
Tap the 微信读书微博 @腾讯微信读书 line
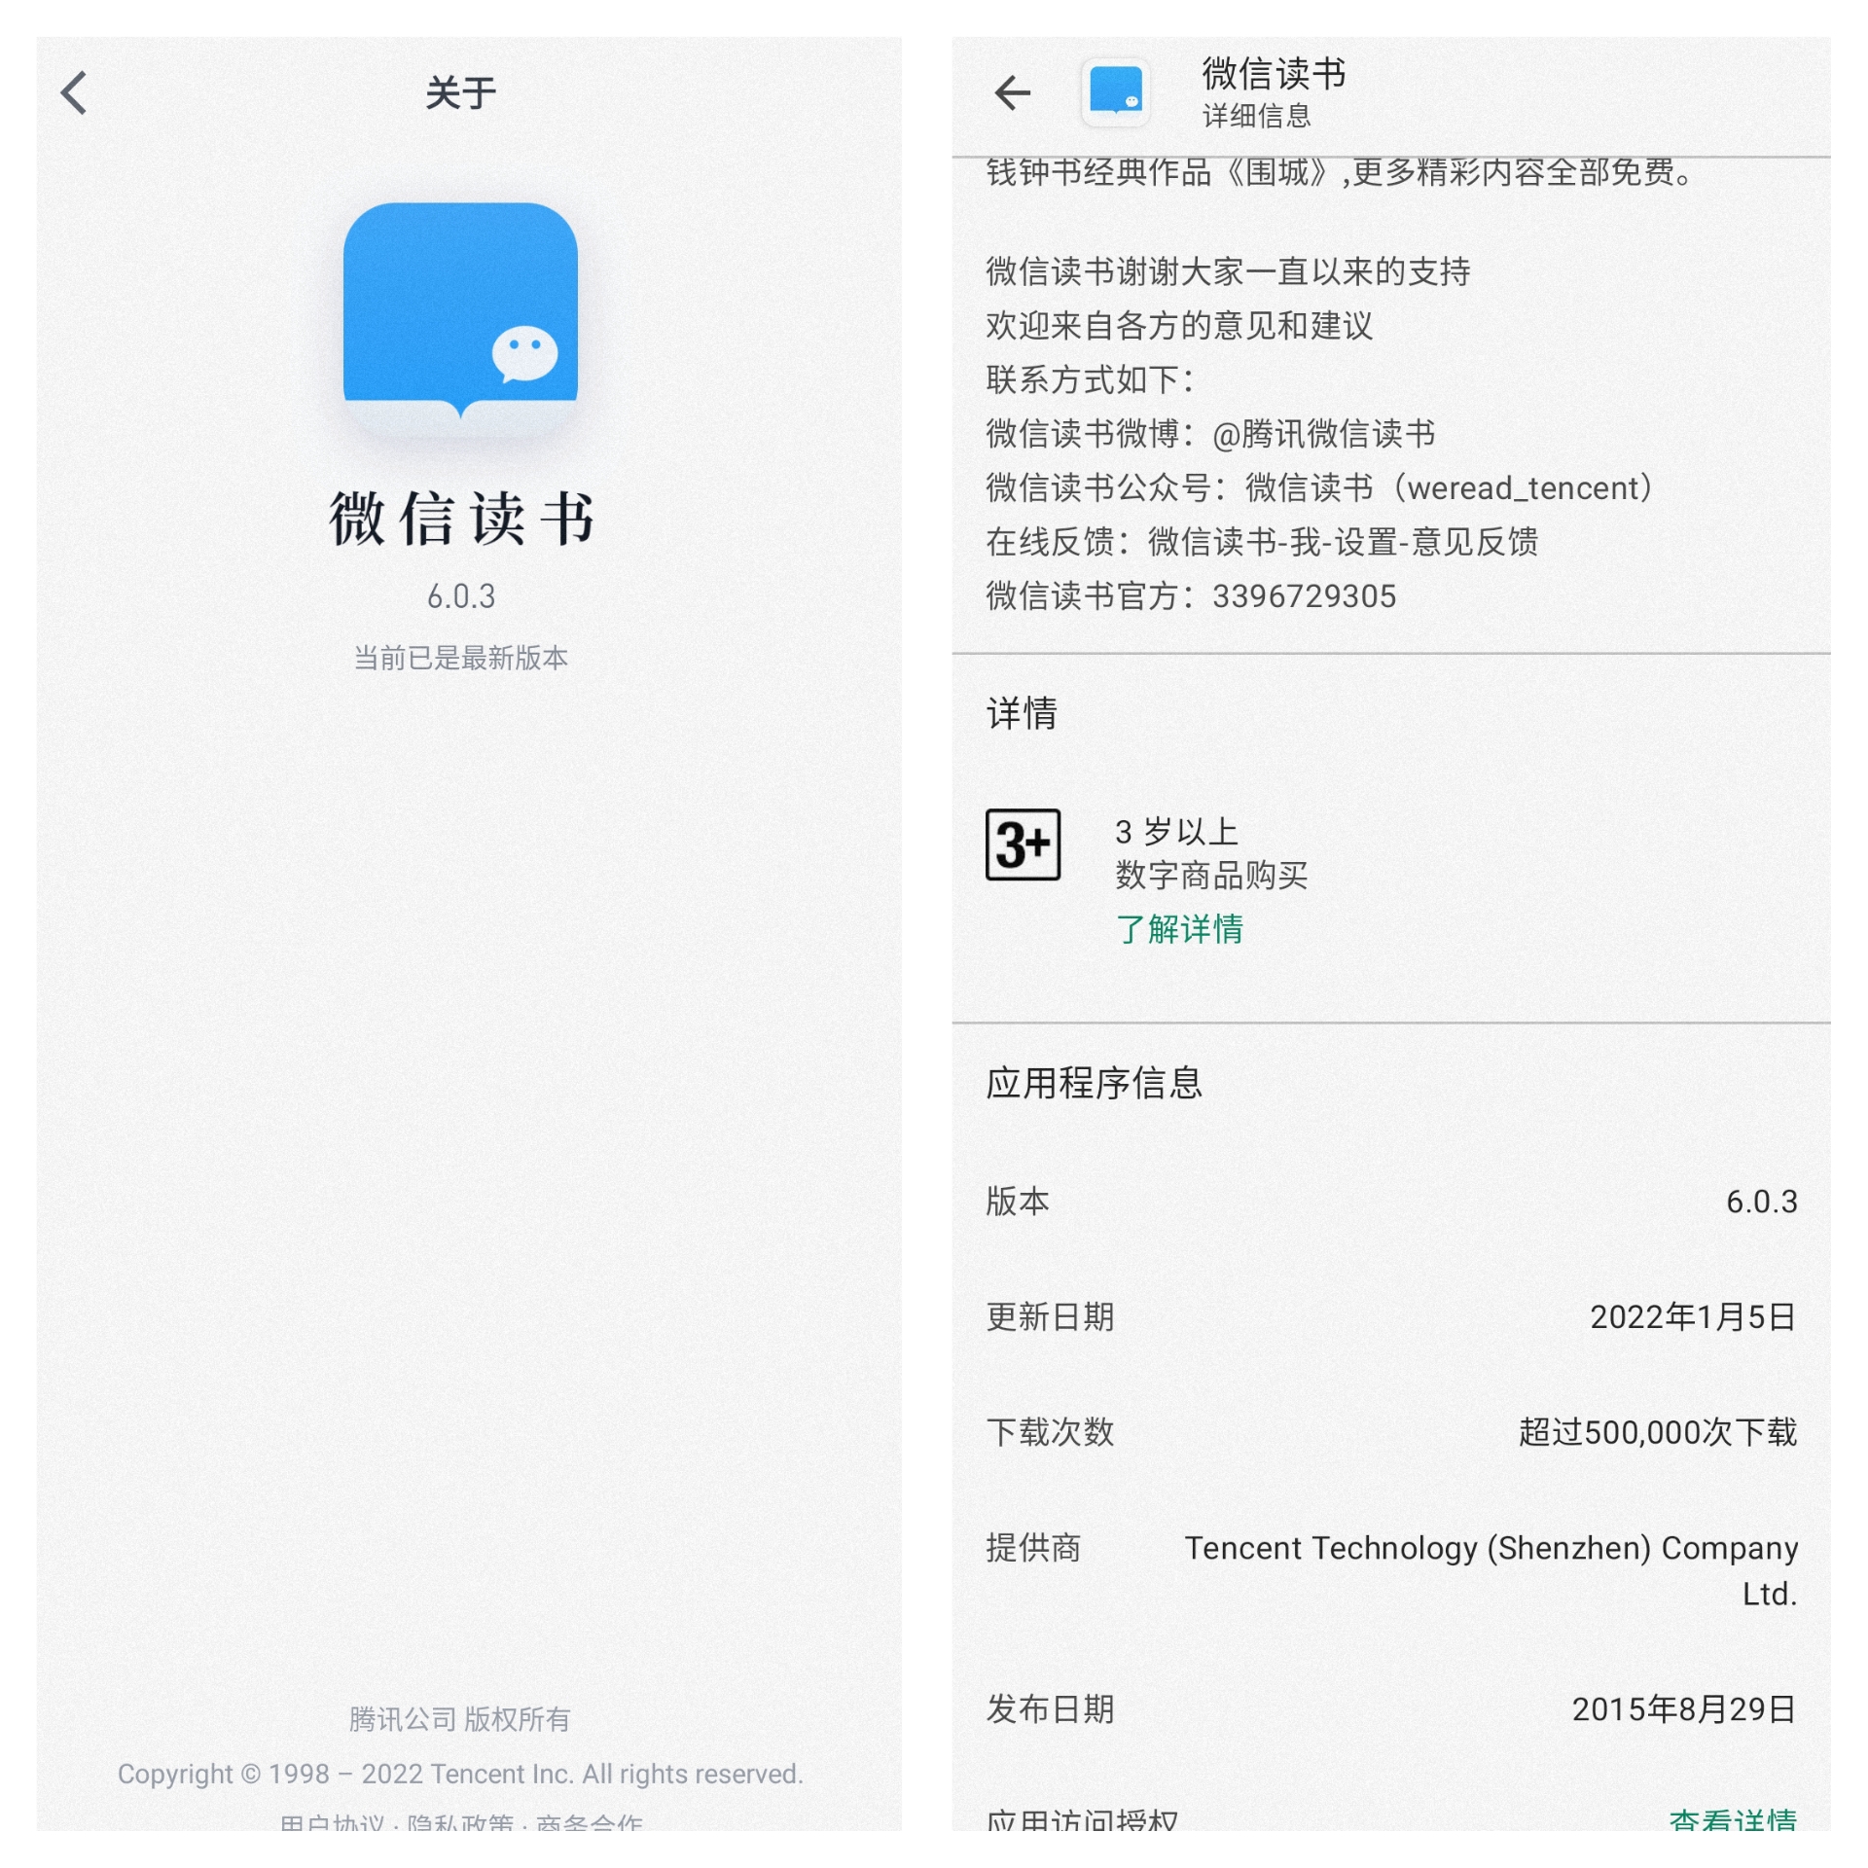1210,434
